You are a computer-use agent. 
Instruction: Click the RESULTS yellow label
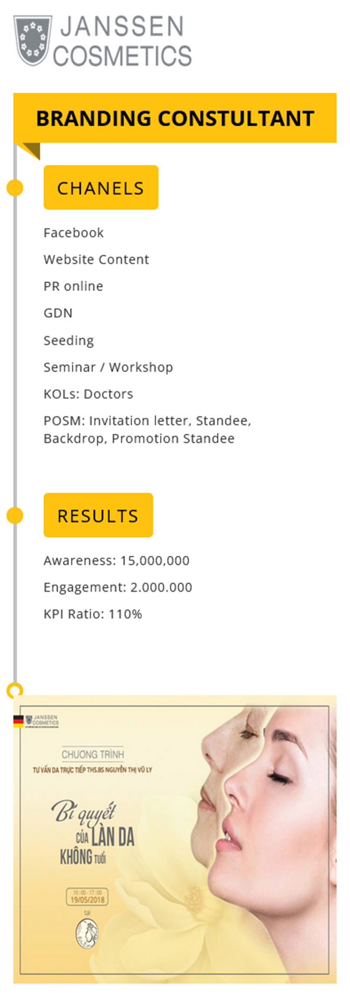pyautogui.click(x=98, y=515)
